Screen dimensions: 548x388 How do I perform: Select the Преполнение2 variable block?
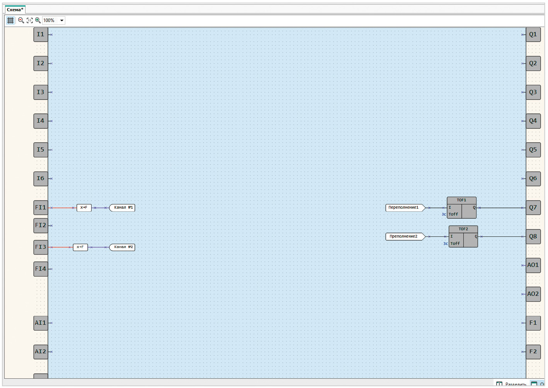coord(404,236)
